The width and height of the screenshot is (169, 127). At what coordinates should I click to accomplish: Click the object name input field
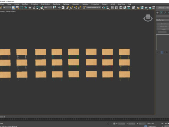coord(163,16)
